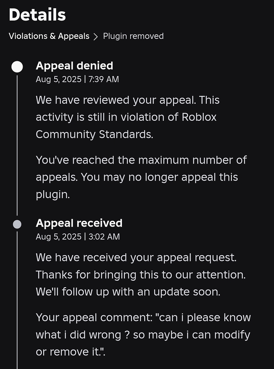The width and height of the screenshot is (274, 369).
Task: Click the Aug 5 3:02 AM timestamp
Action: tap(78, 237)
